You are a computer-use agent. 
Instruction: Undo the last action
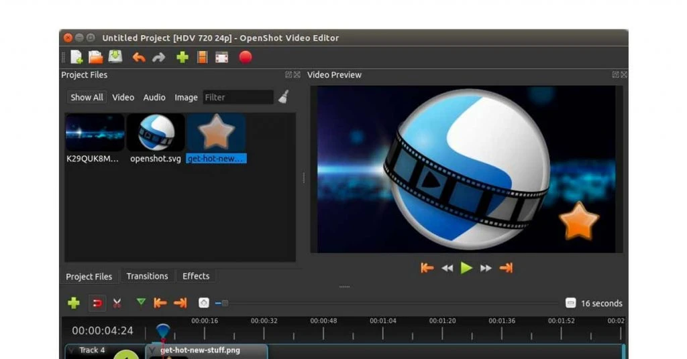(x=139, y=58)
